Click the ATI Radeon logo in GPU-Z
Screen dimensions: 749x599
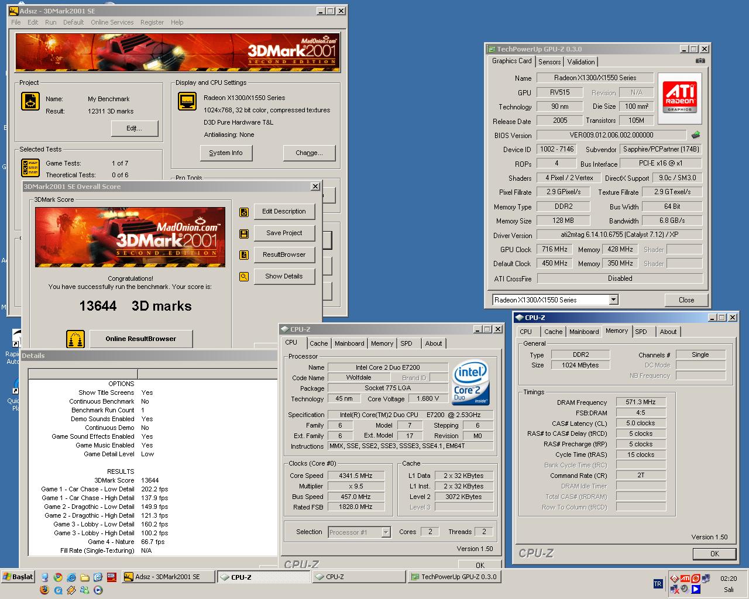click(x=680, y=98)
